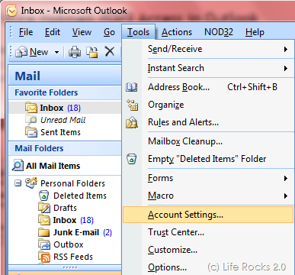Click the menu bar move handle
Screen dimensions: 295x275
click(11, 32)
